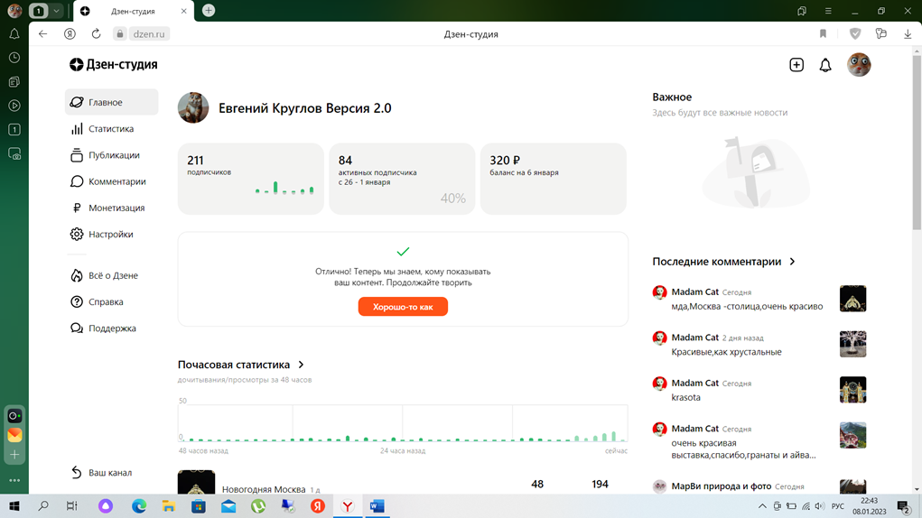Open browser extensions icon
The width and height of the screenshot is (922, 518).
(880, 33)
